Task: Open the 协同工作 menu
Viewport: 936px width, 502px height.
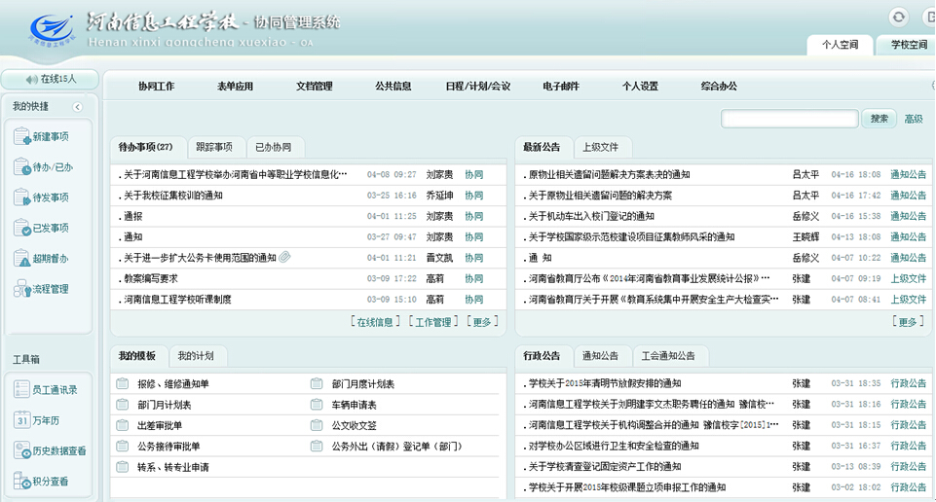Action: tap(156, 87)
